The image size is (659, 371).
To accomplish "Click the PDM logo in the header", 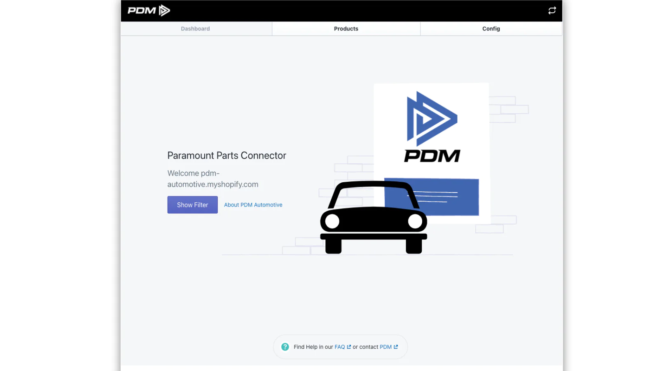I will [149, 10].
